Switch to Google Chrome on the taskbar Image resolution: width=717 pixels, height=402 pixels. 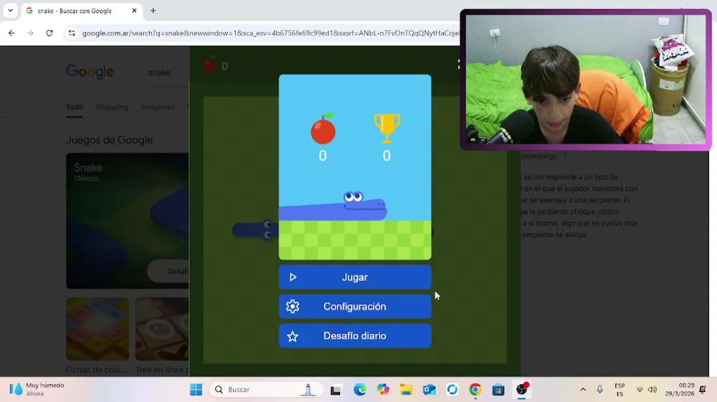point(475,390)
